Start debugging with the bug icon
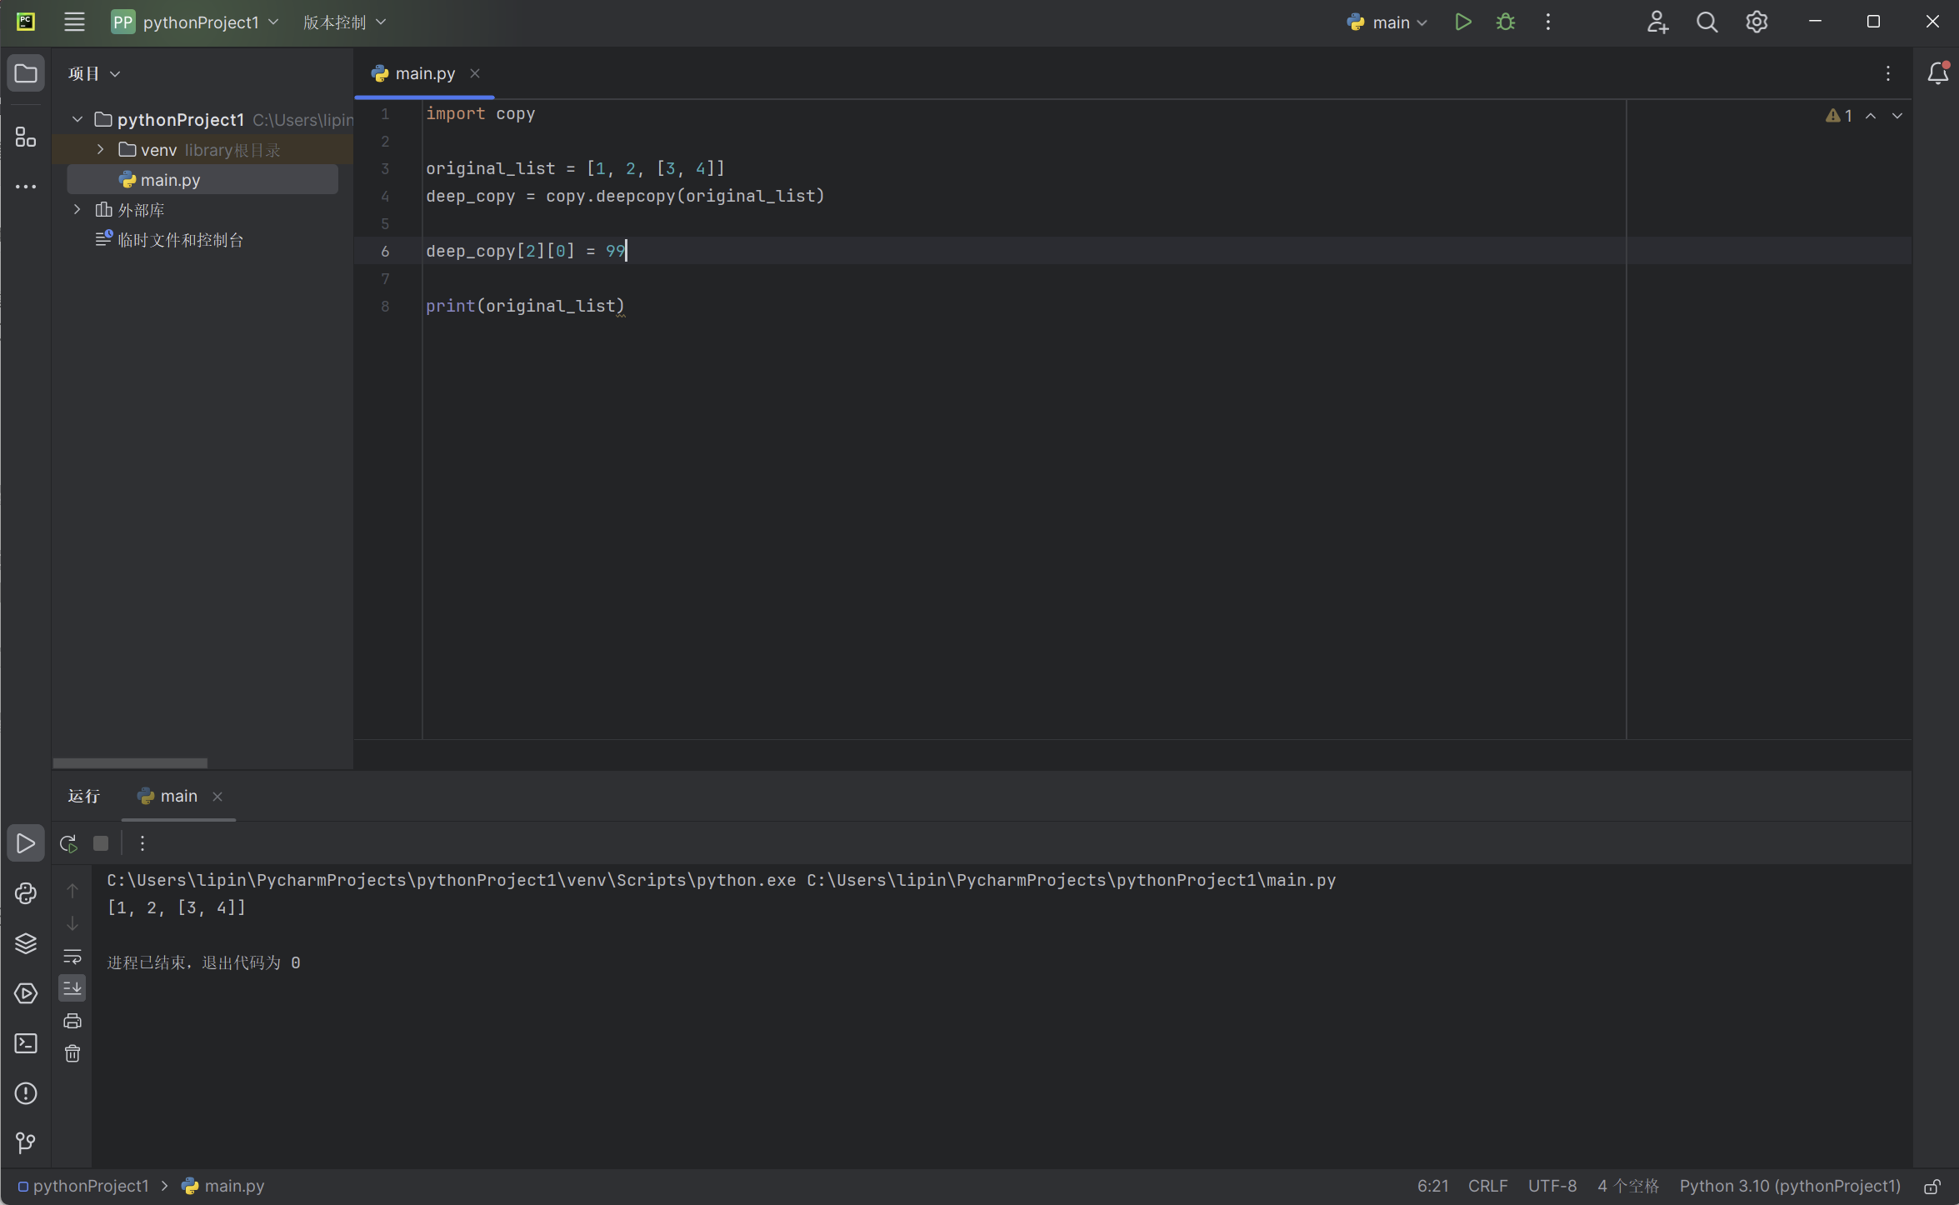The height and width of the screenshot is (1205, 1959). (x=1505, y=22)
